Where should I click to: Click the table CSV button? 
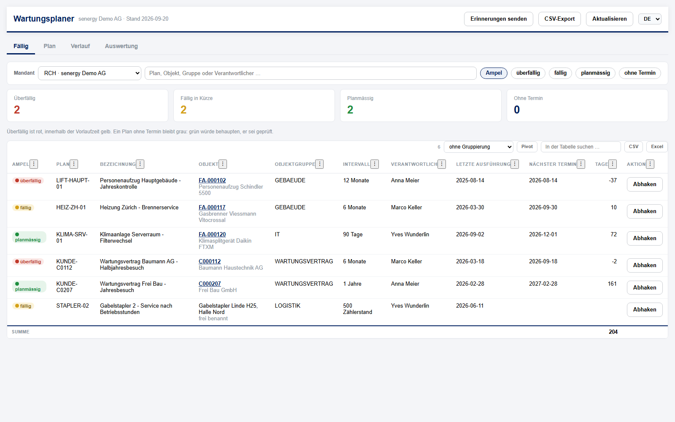click(x=634, y=147)
